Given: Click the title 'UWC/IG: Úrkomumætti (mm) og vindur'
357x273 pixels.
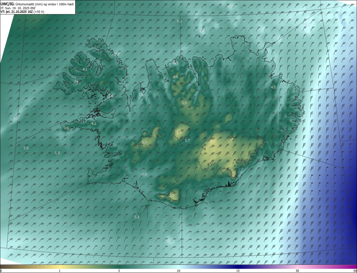Looking at the screenshot, I should pyautogui.click(x=37, y=4).
